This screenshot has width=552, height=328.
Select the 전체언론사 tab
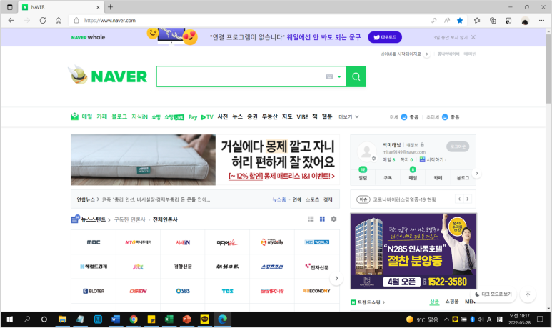point(165,219)
